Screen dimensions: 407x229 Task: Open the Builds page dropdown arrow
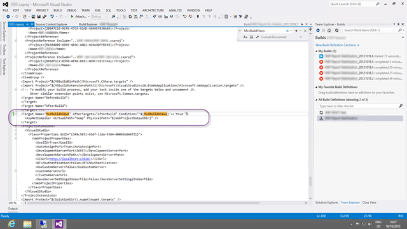[403, 38]
